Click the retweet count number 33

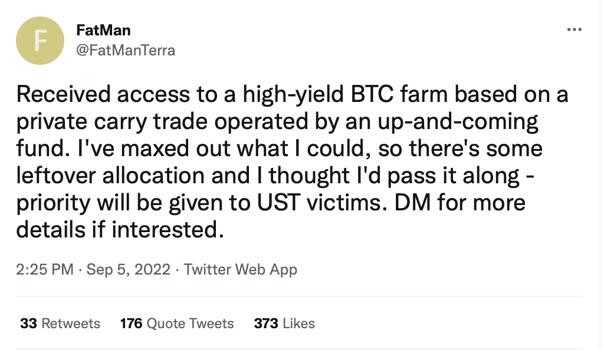pos(28,323)
